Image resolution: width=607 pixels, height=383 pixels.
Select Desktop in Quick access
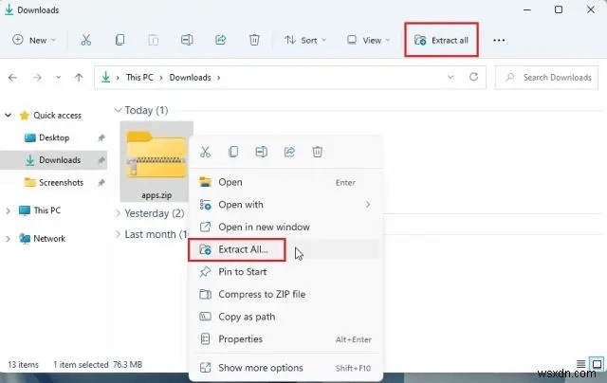54,137
